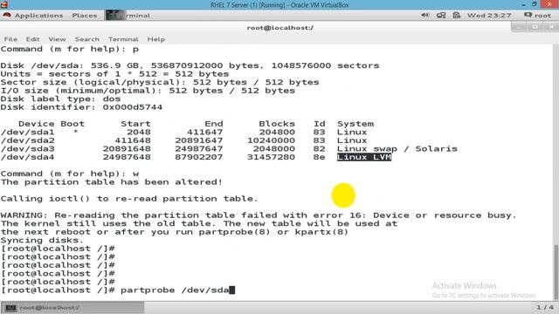Open the Places menu
The width and height of the screenshot is (559, 314).
coord(85,16)
